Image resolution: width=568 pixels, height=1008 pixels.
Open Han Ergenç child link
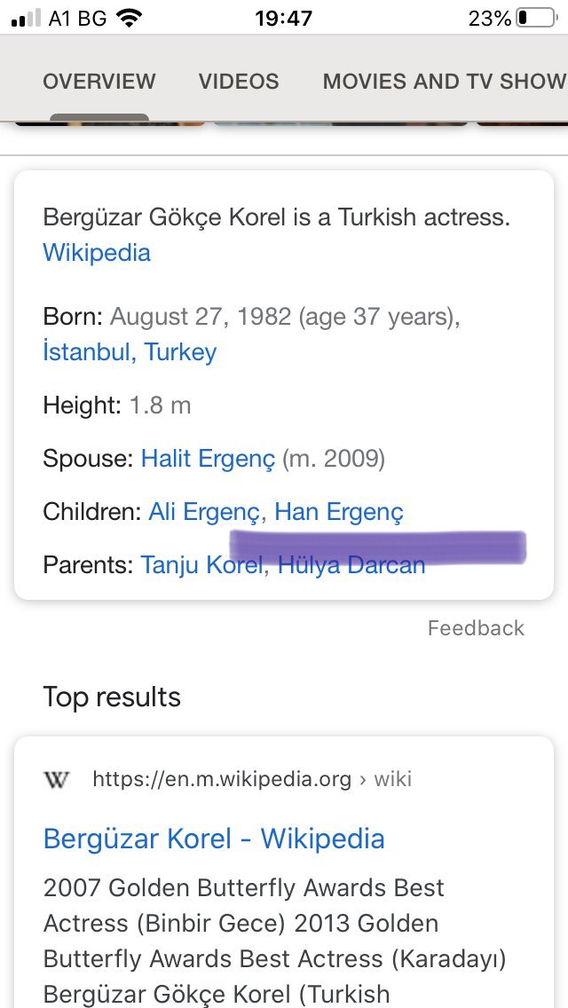(x=339, y=512)
